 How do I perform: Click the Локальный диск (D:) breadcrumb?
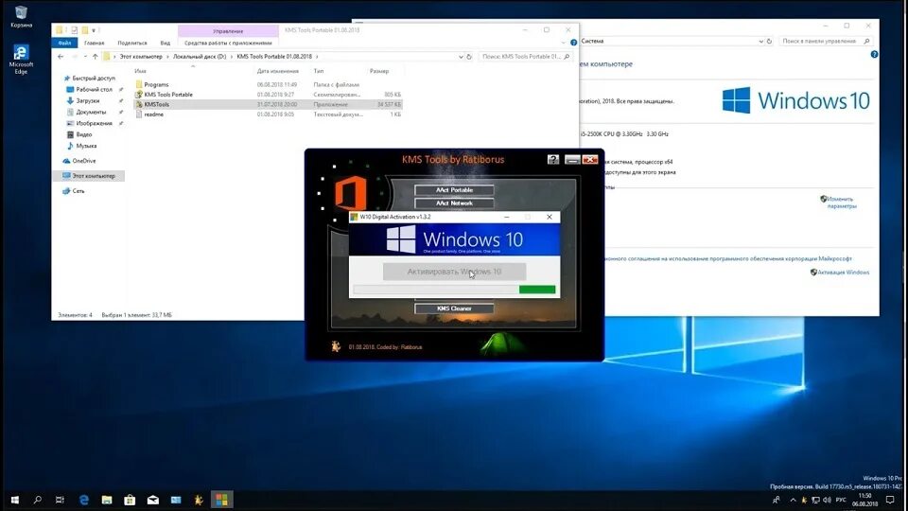point(200,57)
